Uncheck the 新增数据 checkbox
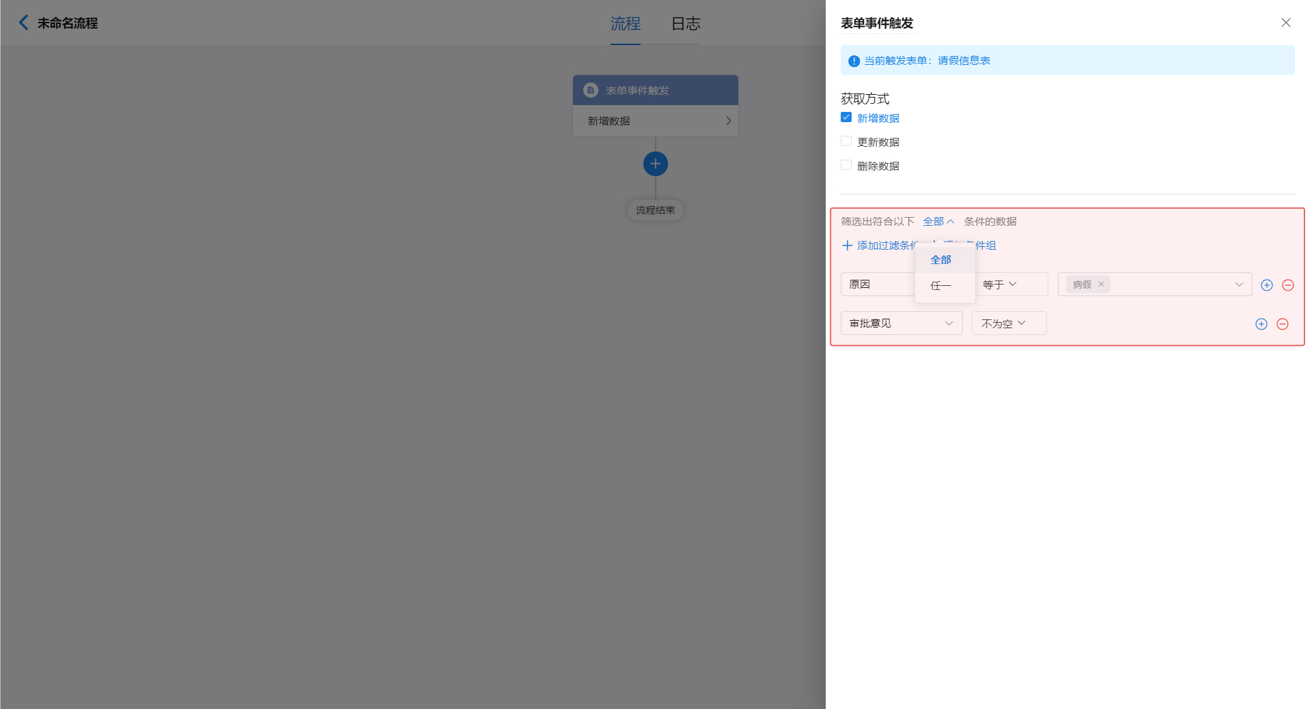The width and height of the screenshot is (1312, 709). point(846,117)
